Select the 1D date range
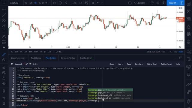The height and width of the screenshot is (108, 192). [x=12, y=52]
